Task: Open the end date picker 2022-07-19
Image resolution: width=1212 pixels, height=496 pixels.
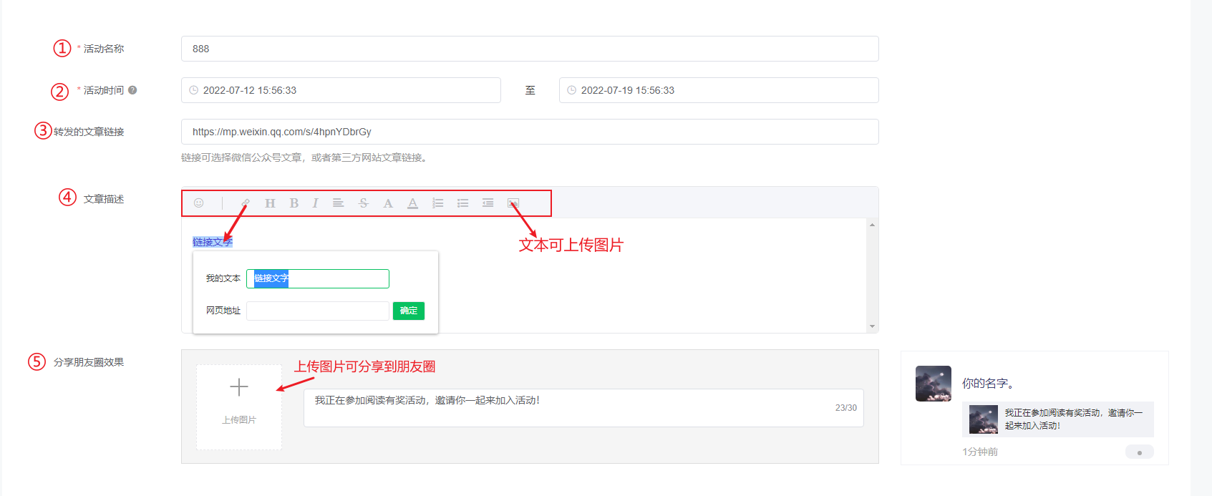Action: [x=719, y=90]
